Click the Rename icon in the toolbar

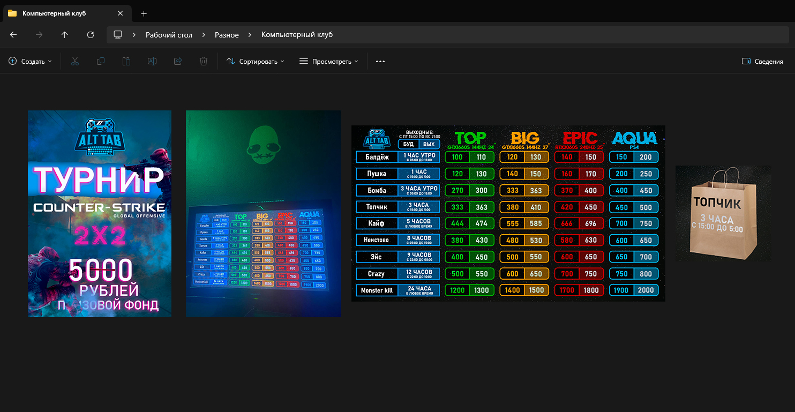pyautogui.click(x=152, y=62)
